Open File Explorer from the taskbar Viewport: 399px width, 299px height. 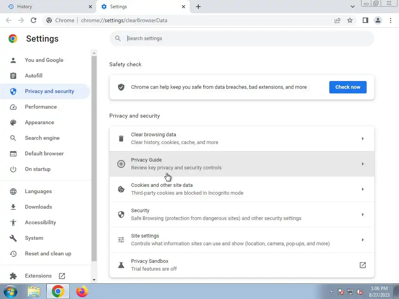(x=34, y=292)
